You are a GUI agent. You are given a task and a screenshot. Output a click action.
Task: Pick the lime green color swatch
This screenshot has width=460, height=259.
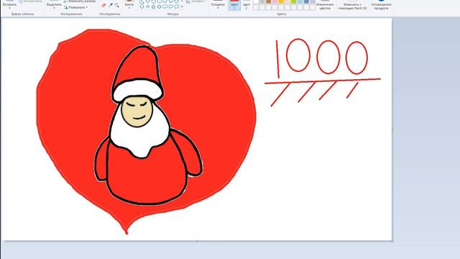[294, 1]
